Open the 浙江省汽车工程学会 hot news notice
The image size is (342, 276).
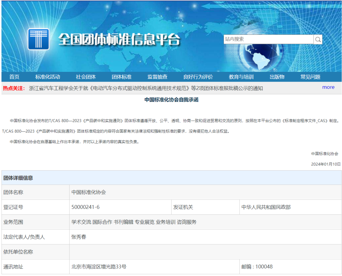146,88
